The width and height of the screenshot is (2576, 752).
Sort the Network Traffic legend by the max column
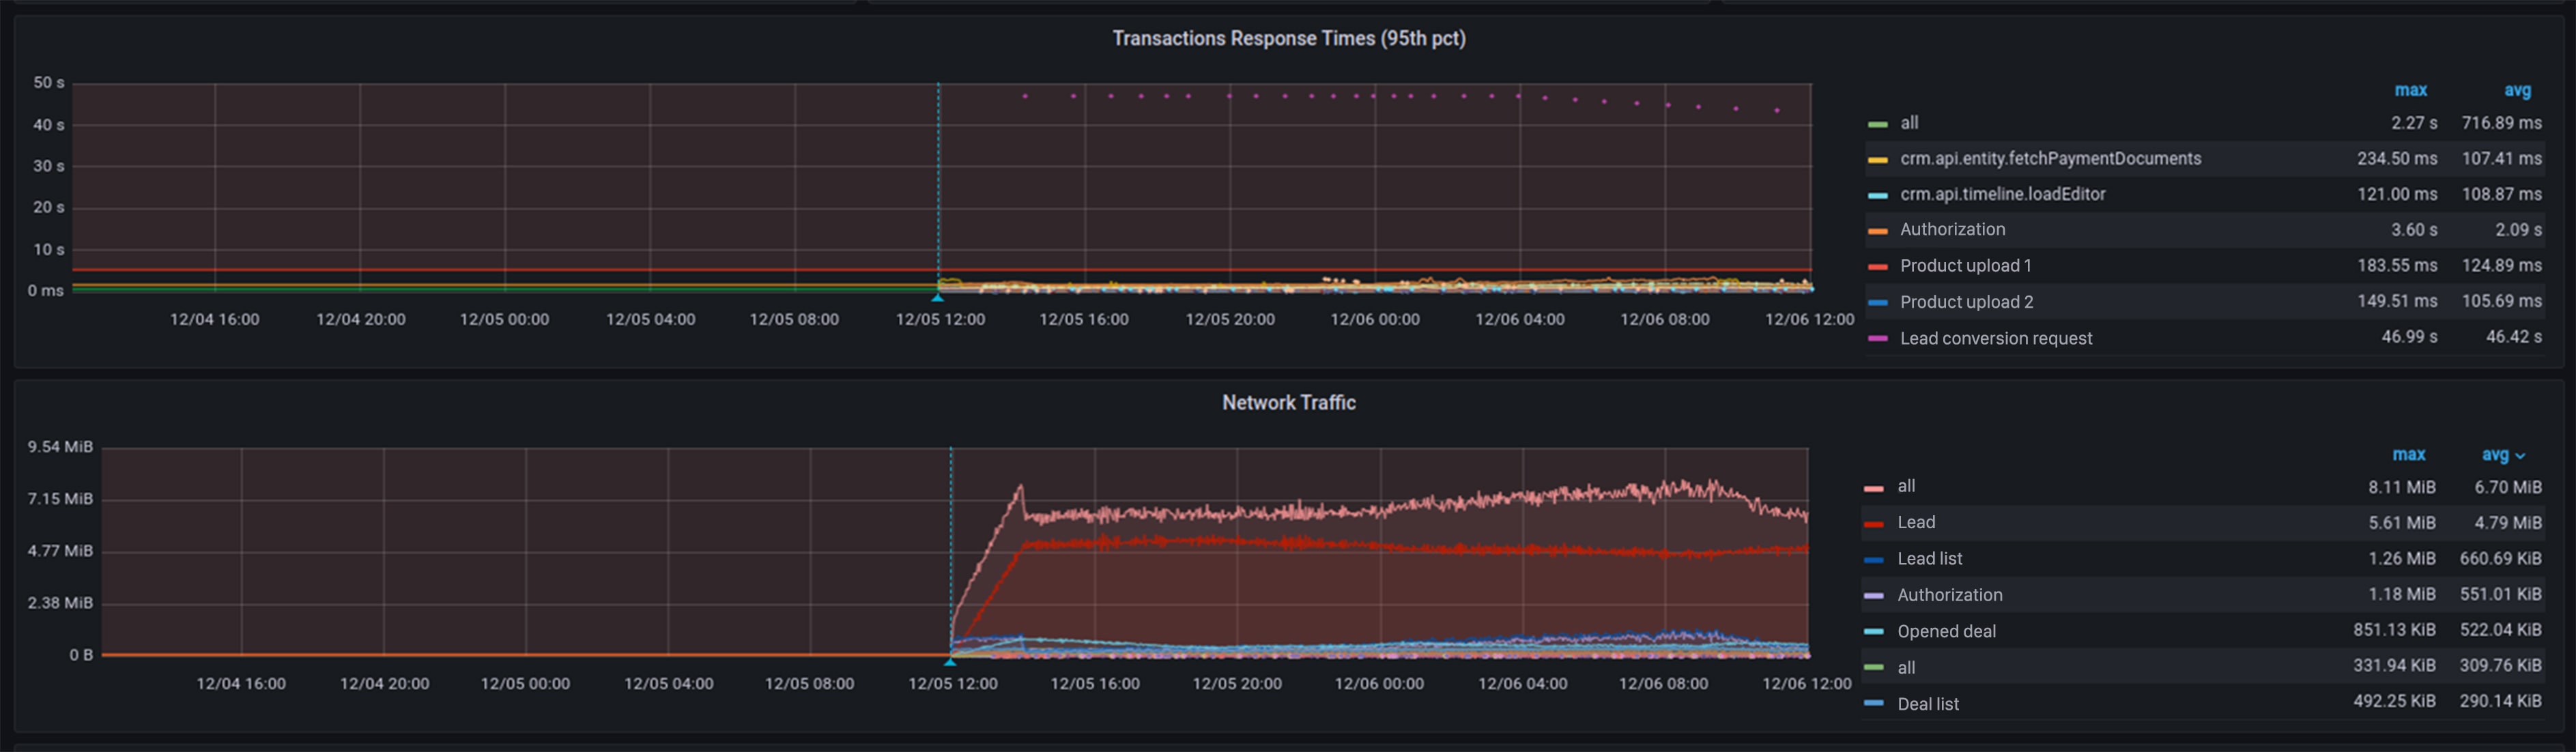tap(2408, 455)
